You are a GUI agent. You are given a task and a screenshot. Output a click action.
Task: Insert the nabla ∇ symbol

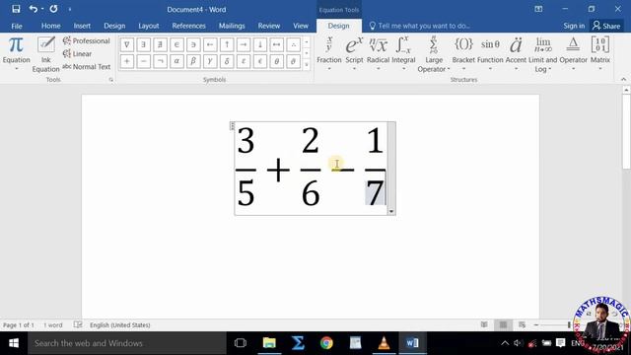[127, 44]
